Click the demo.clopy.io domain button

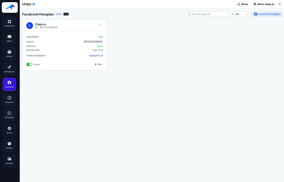coord(264,4)
